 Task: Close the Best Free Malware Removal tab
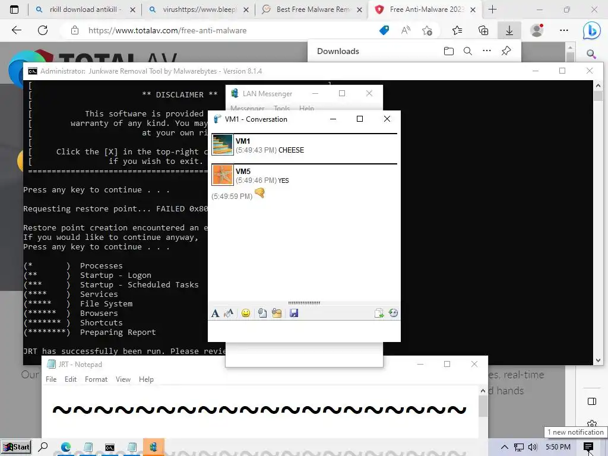tap(359, 9)
